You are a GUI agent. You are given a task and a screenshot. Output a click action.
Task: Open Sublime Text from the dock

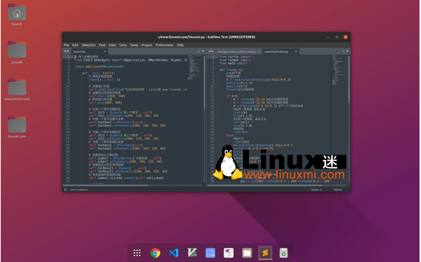tap(265, 253)
